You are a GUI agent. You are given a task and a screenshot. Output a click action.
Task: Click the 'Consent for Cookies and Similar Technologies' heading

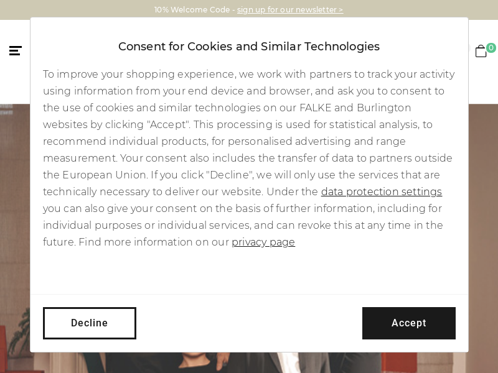(249, 47)
